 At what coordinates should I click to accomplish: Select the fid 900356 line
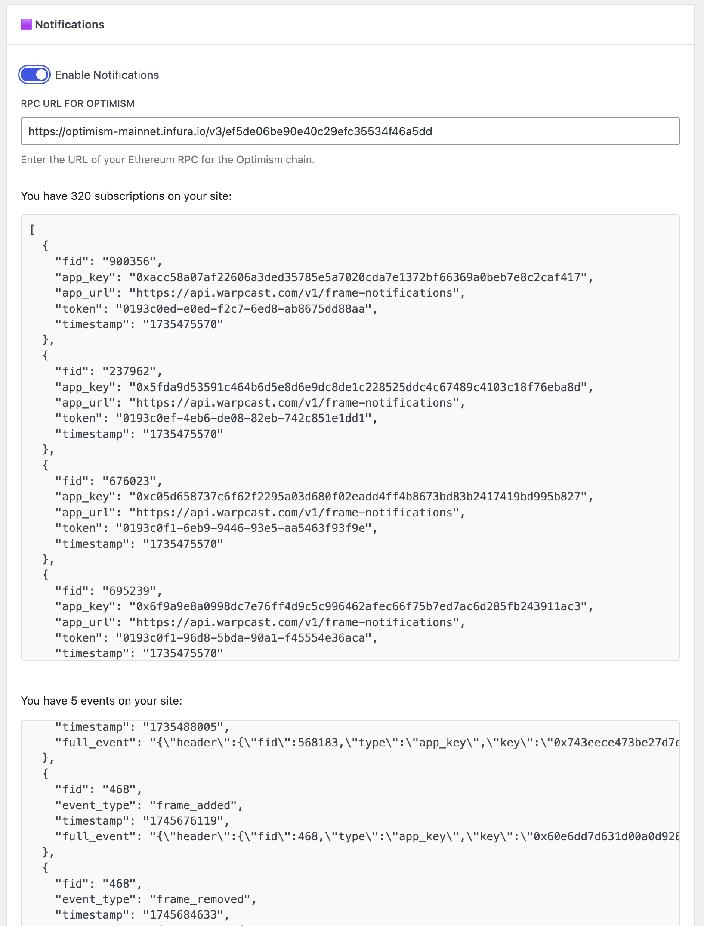point(108,261)
